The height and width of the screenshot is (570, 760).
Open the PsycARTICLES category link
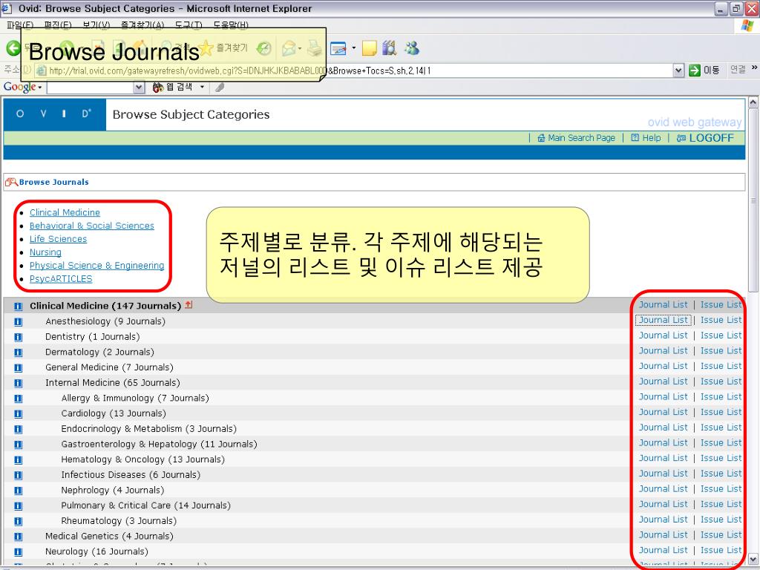tap(61, 279)
